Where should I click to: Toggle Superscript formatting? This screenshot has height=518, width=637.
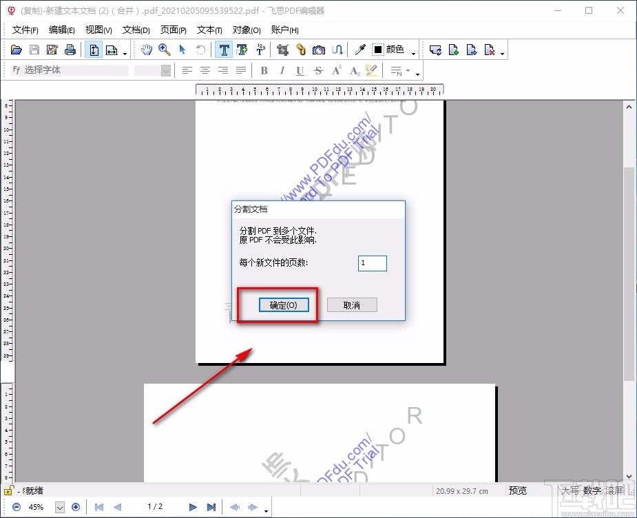336,71
